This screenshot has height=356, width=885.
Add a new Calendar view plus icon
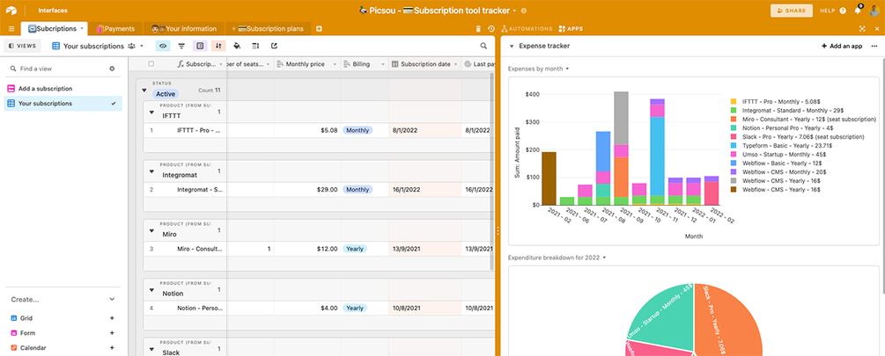pos(112,348)
